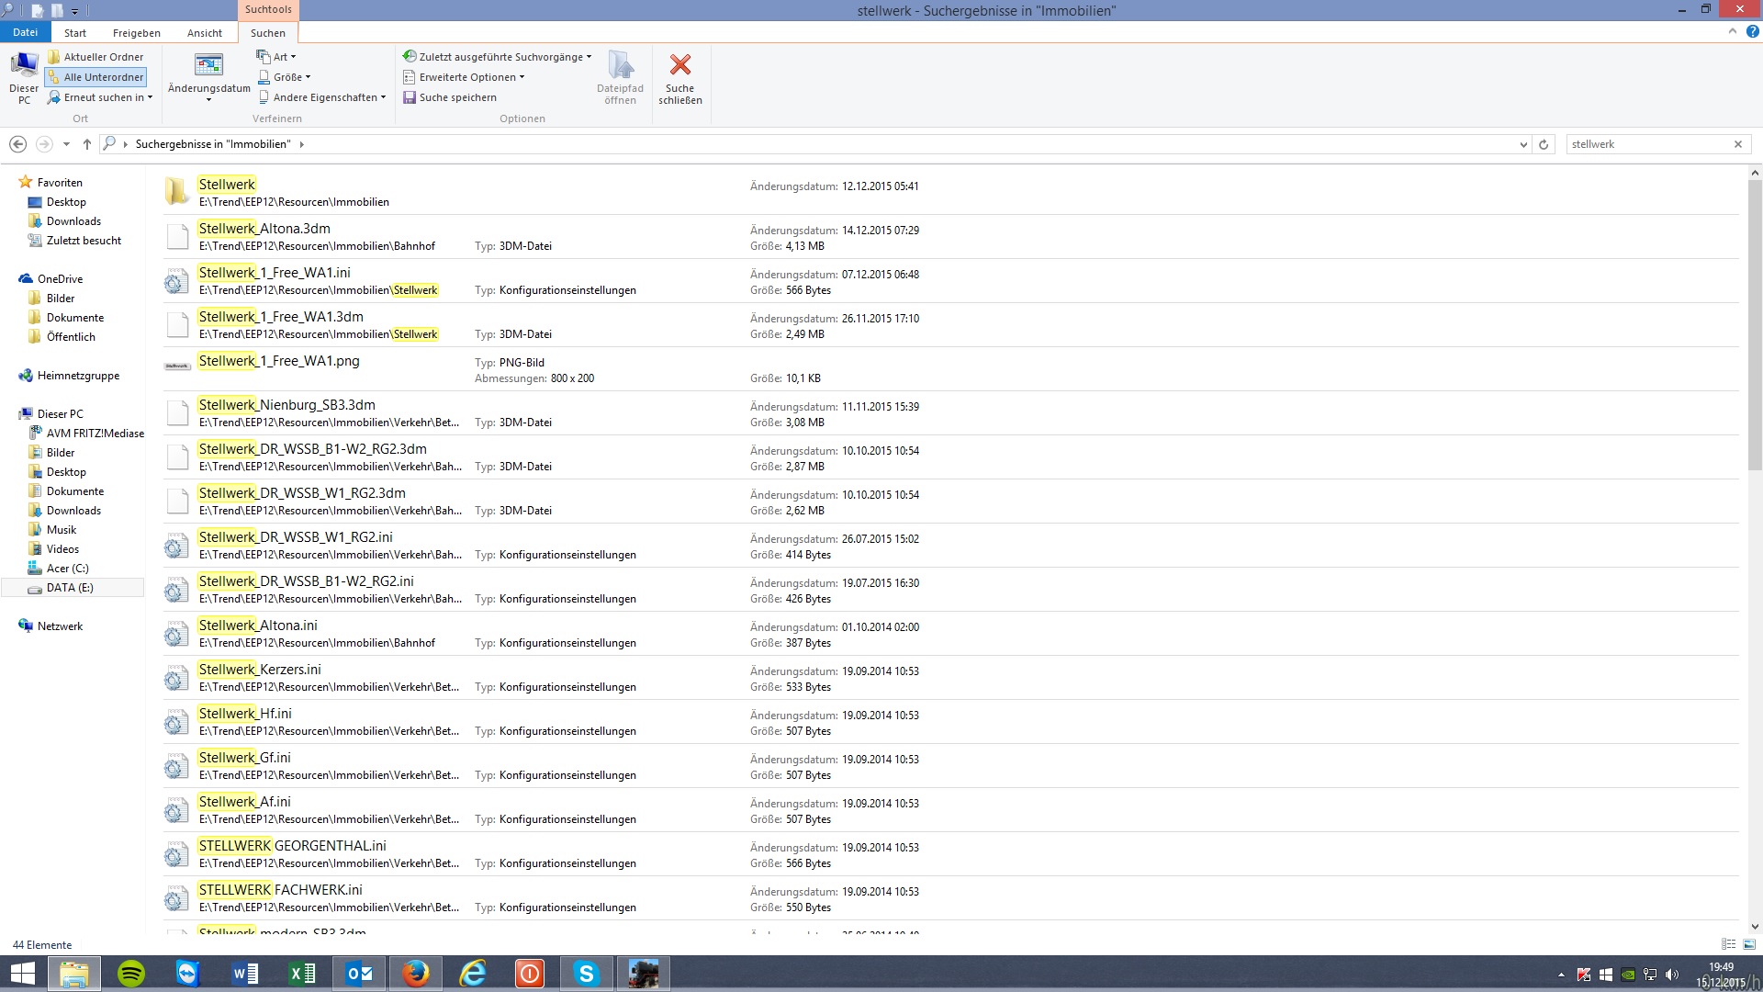
Task: Open the Größe filter dropdown
Action: pos(285,77)
